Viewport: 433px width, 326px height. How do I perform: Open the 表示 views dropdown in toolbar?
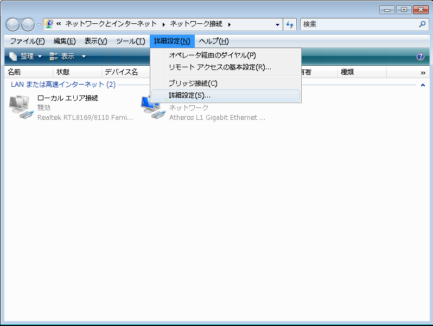tap(67, 56)
